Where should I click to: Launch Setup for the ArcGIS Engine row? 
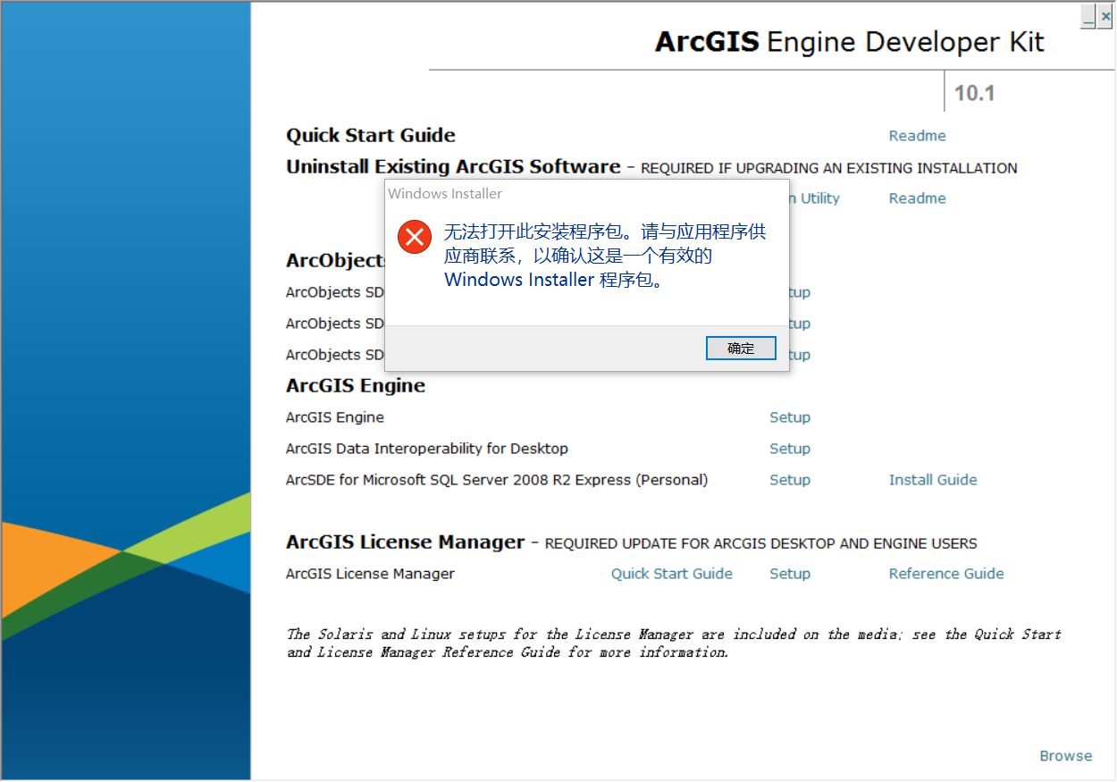(790, 417)
